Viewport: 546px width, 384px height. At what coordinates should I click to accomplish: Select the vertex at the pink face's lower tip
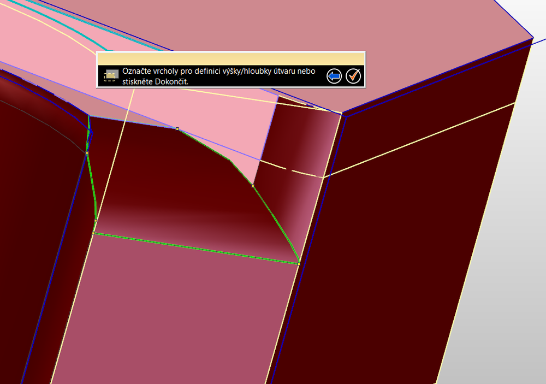click(x=253, y=186)
